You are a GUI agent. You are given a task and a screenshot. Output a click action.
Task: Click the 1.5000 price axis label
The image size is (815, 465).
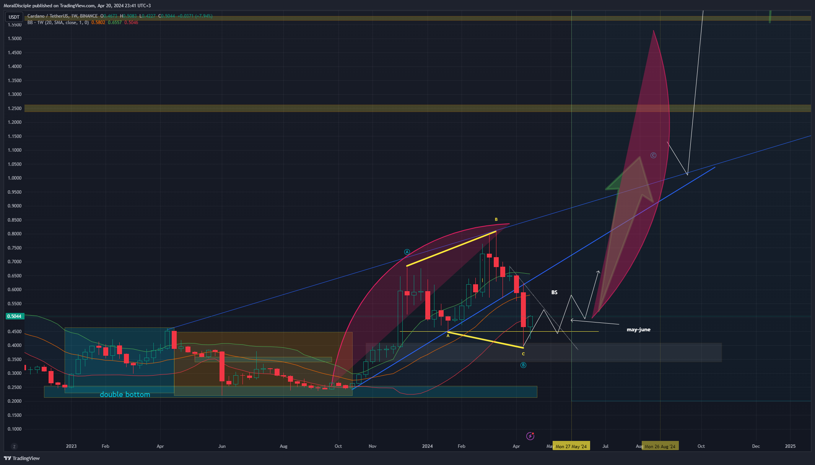point(15,39)
